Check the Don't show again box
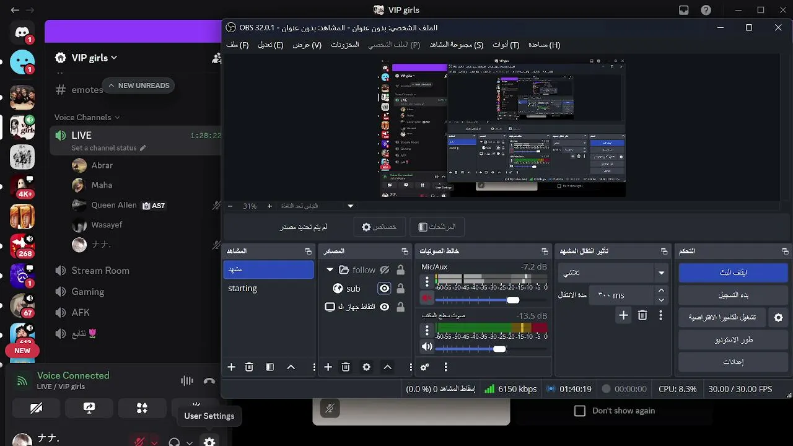The width and height of the screenshot is (793, 446). click(580, 411)
